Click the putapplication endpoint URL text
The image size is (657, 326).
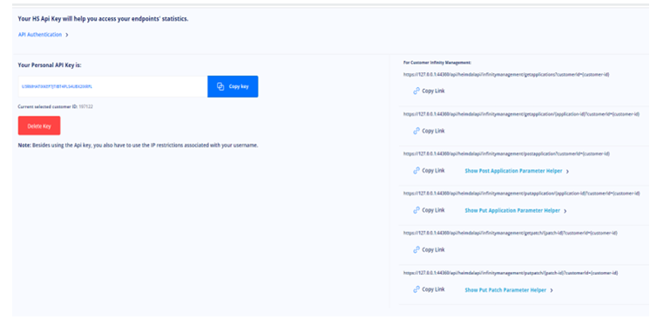click(522, 194)
